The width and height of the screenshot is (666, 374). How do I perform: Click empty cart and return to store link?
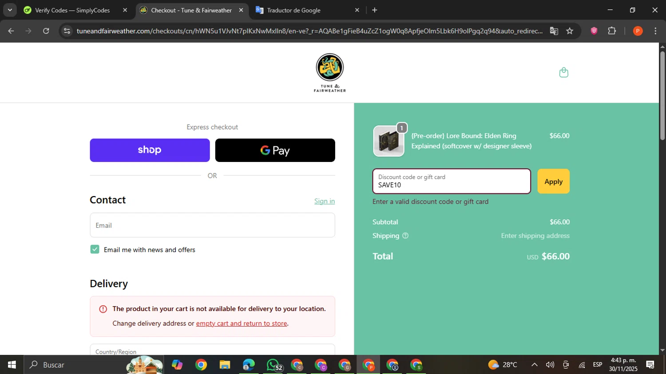pos(242,323)
